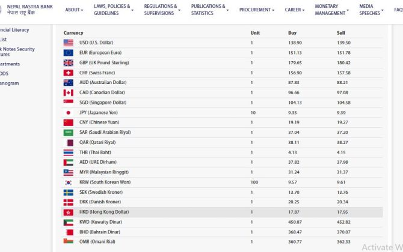Open Publications & Statistics menu
This screenshot has height=252, width=403.
coord(209,10)
